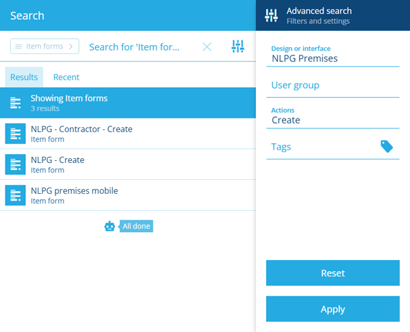Switch to the Results tab
The width and height of the screenshot is (410, 332).
pyautogui.click(x=24, y=77)
